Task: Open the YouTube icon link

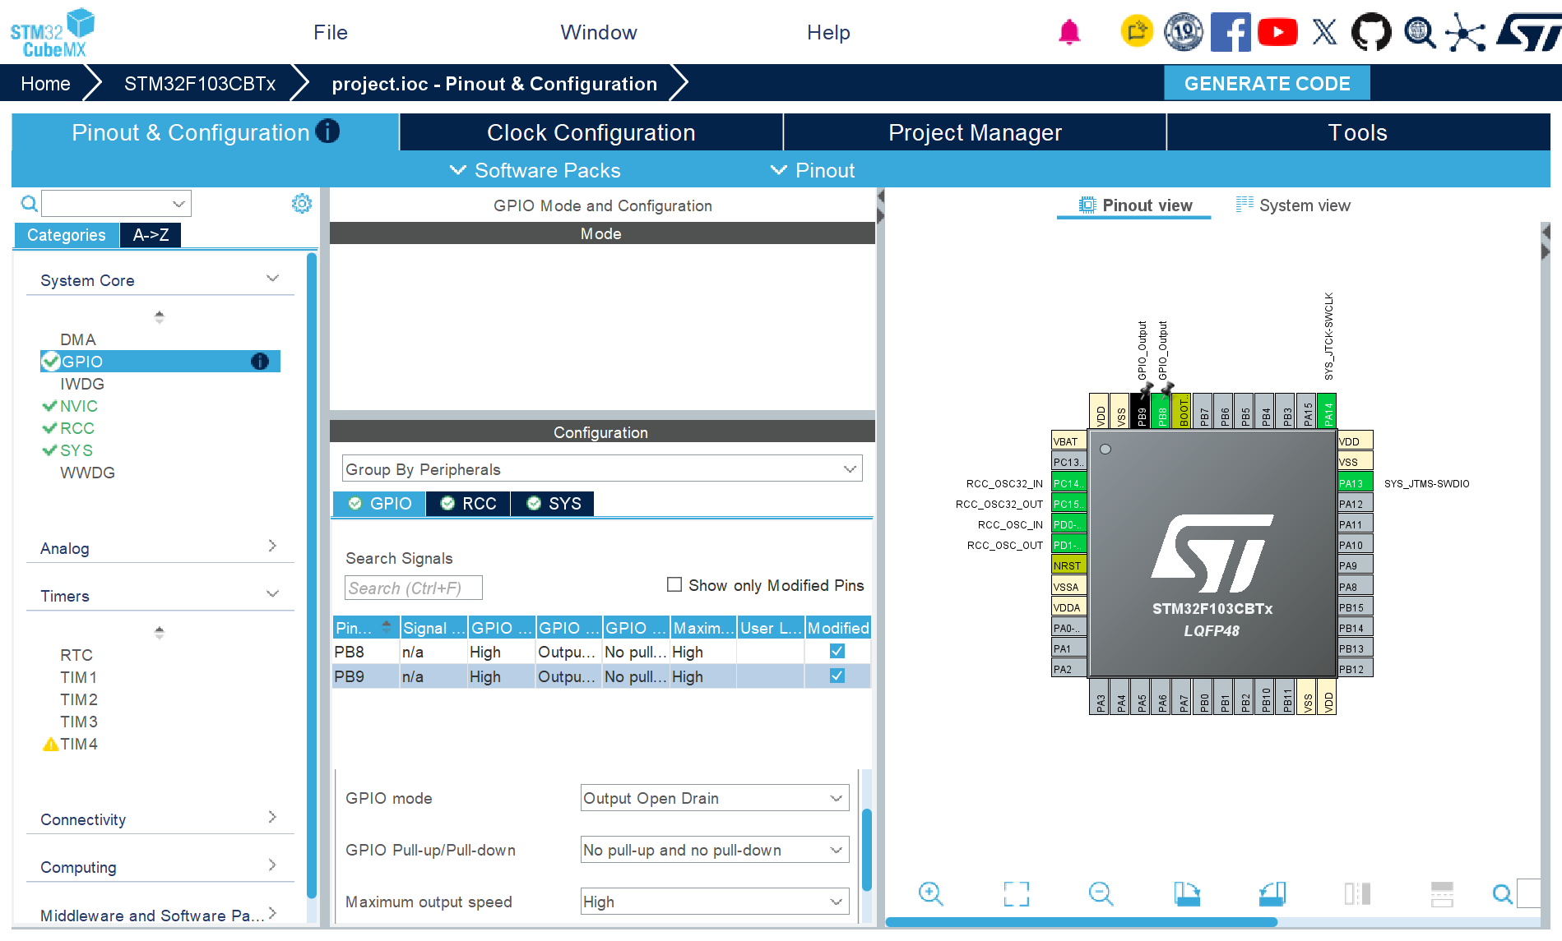Action: 1277,32
